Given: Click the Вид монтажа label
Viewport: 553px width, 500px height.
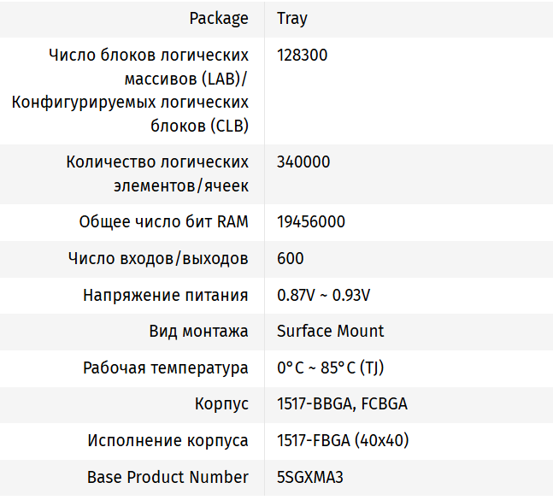Looking at the screenshot, I should (198, 331).
